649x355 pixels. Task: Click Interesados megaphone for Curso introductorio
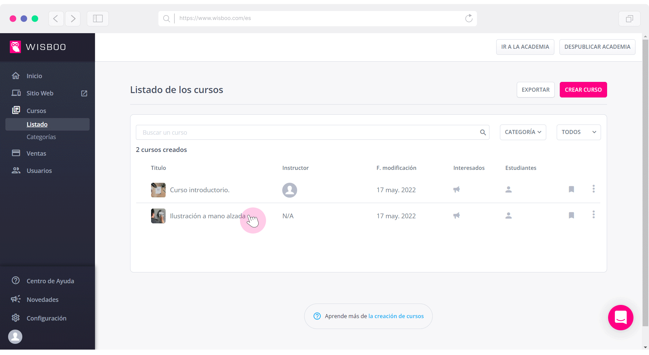coord(457,190)
